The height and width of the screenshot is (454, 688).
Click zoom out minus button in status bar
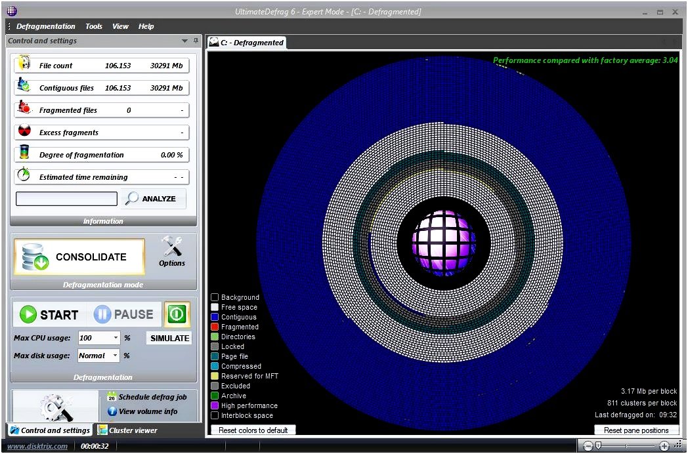point(588,446)
